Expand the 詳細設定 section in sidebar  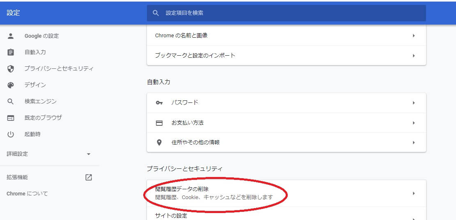pos(89,154)
